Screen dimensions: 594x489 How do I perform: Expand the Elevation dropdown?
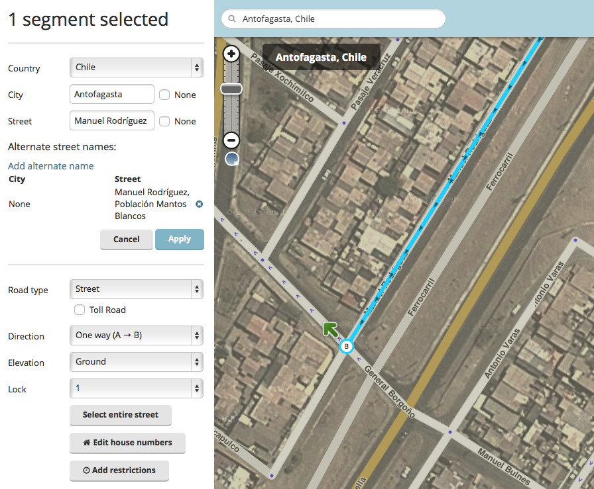(136, 362)
